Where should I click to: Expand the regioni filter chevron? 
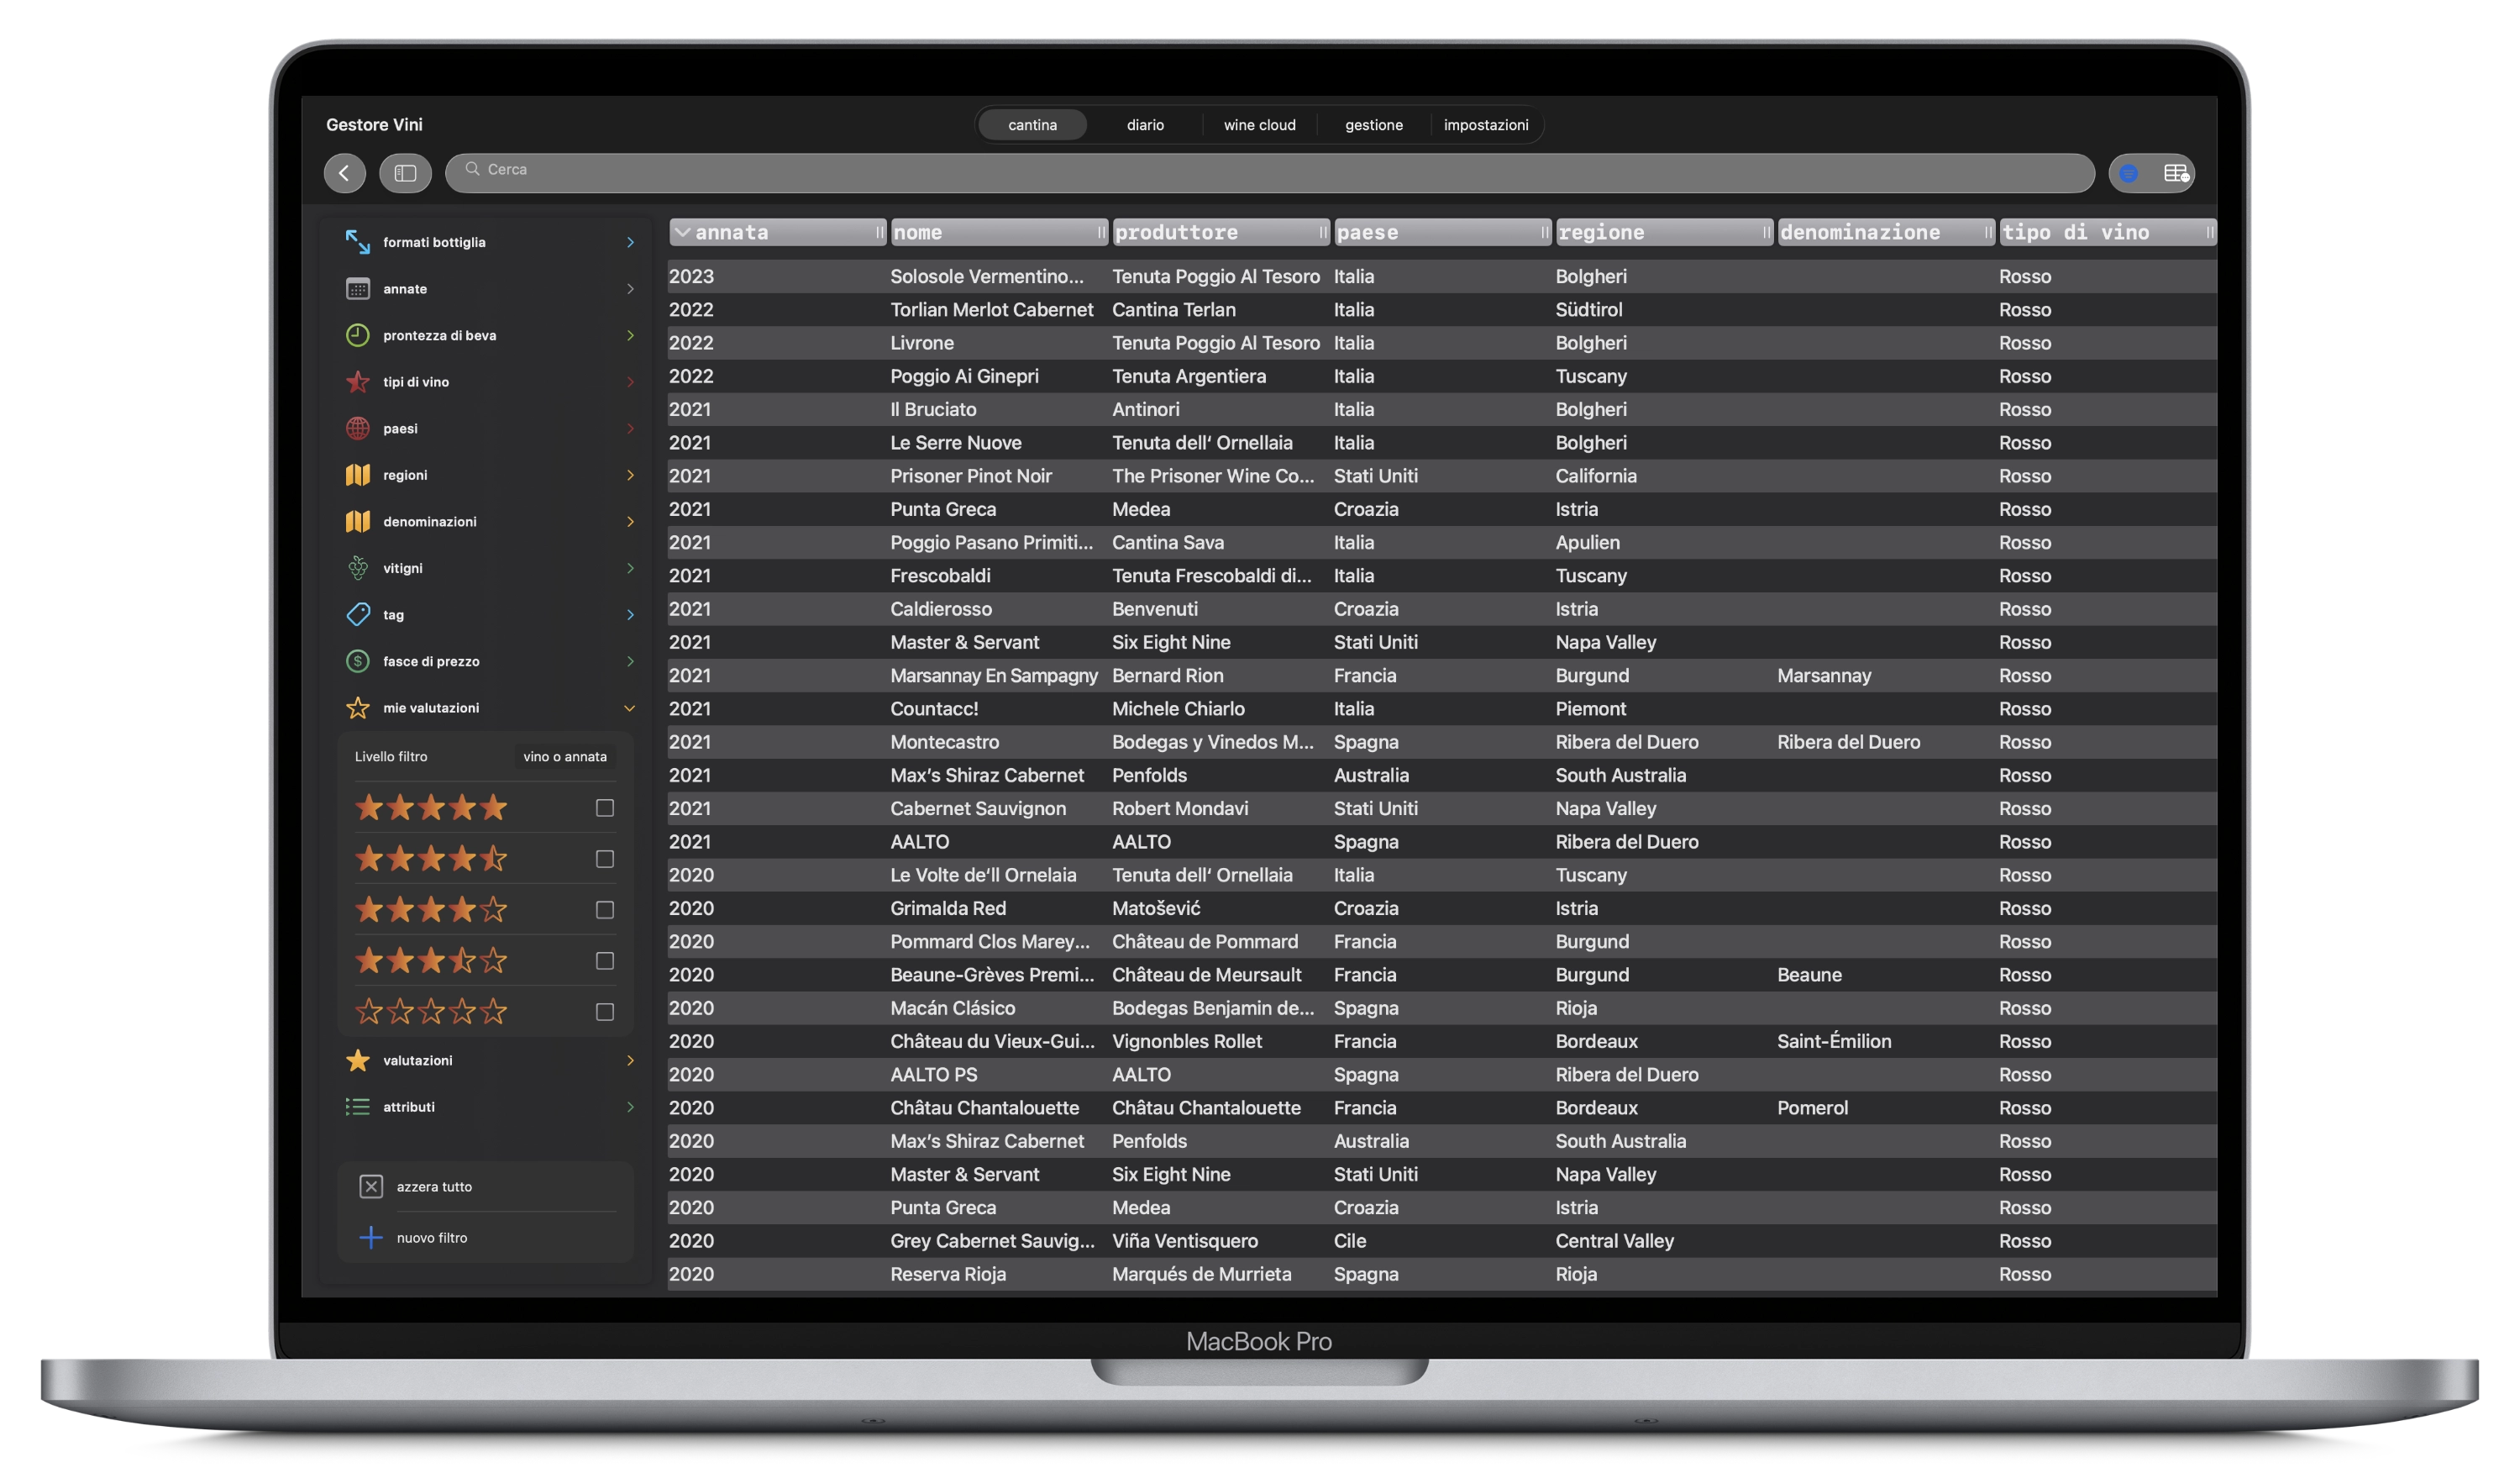tap(630, 475)
